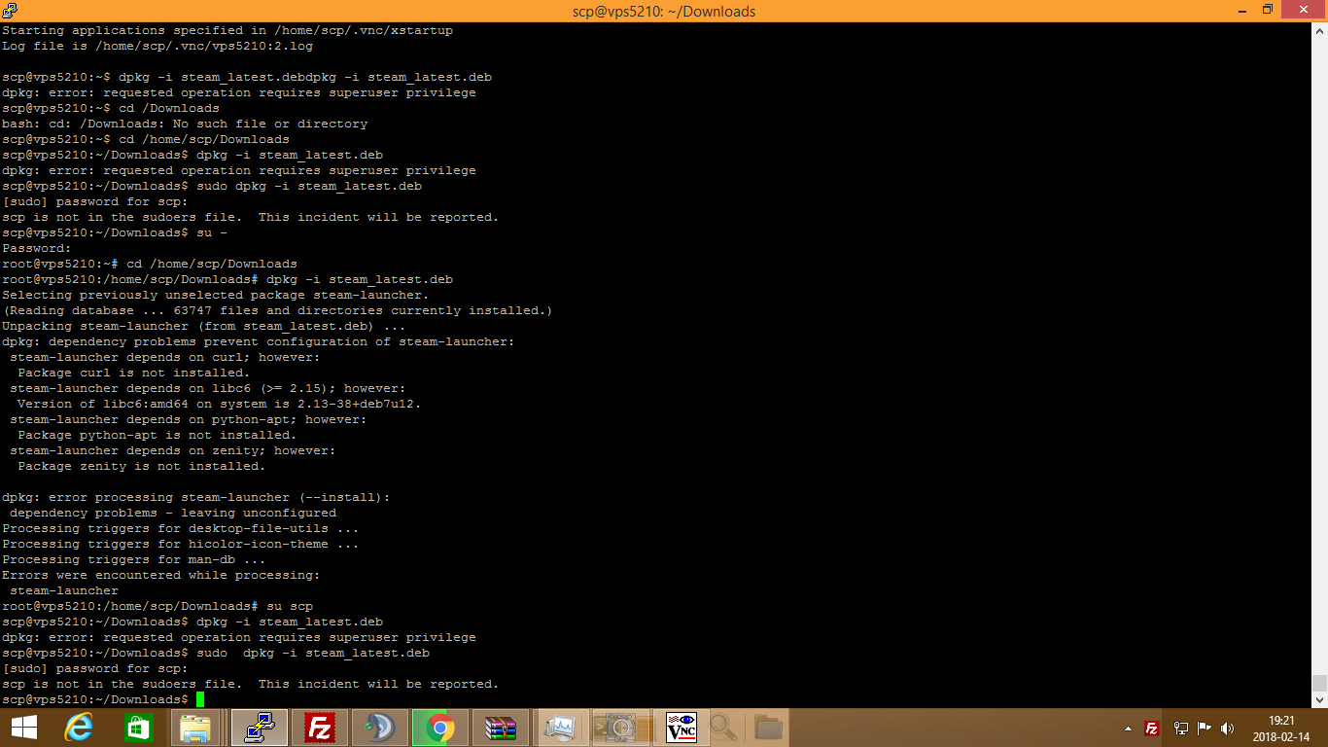Click at the green terminal cursor prompt

tap(200, 699)
